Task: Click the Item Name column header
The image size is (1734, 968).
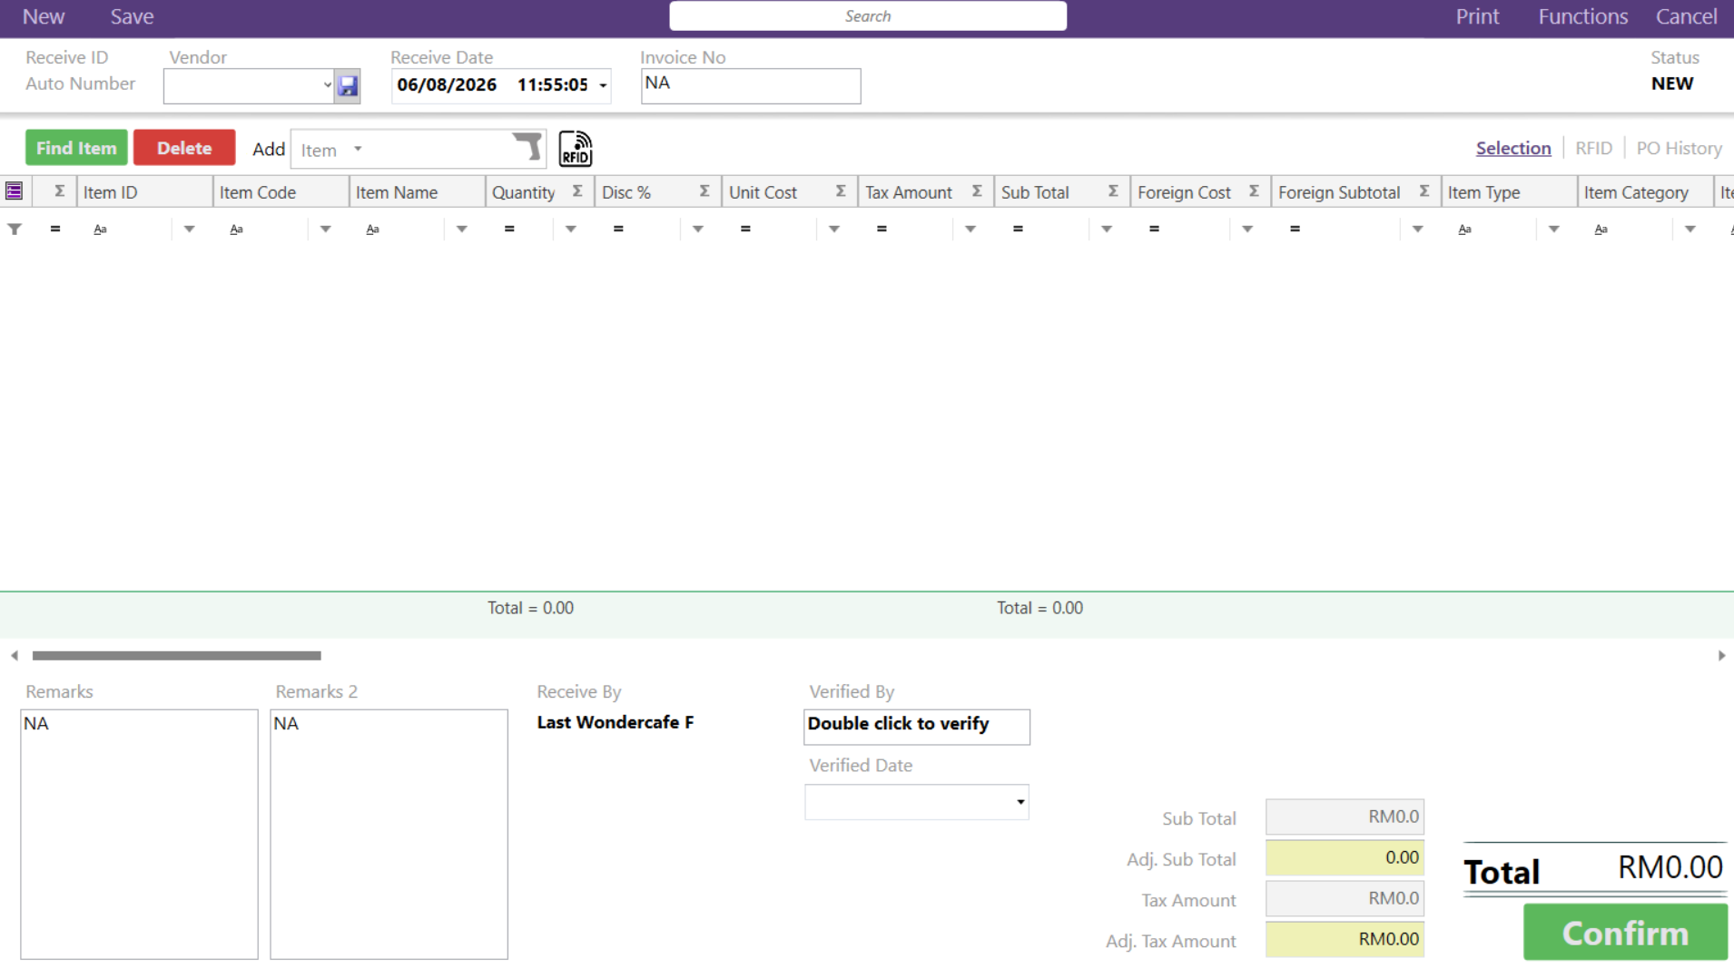Action: (x=417, y=191)
